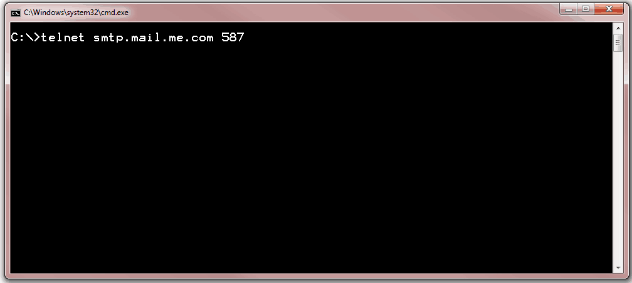Image resolution: width=632 pixels, height=283 pixels.
Task: Click the port number 587
Action: click(233, 38)
